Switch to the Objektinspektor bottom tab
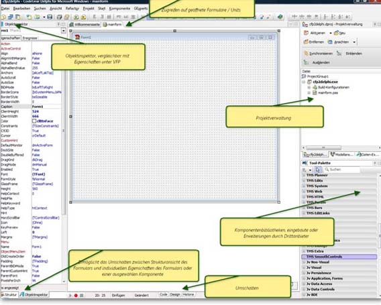This screenshot has height=305, width=381. pos(34,294)
